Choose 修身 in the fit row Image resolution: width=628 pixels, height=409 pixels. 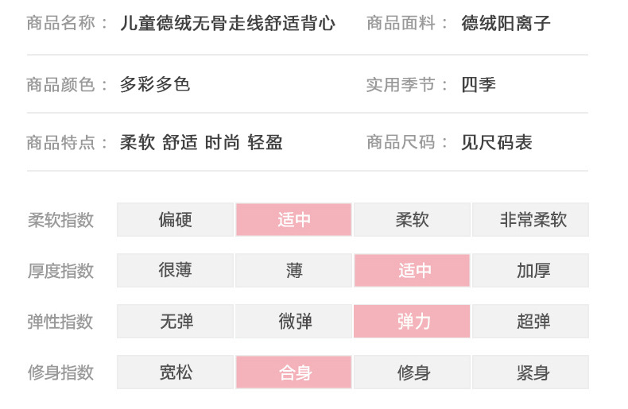click(x=412, y=372)
